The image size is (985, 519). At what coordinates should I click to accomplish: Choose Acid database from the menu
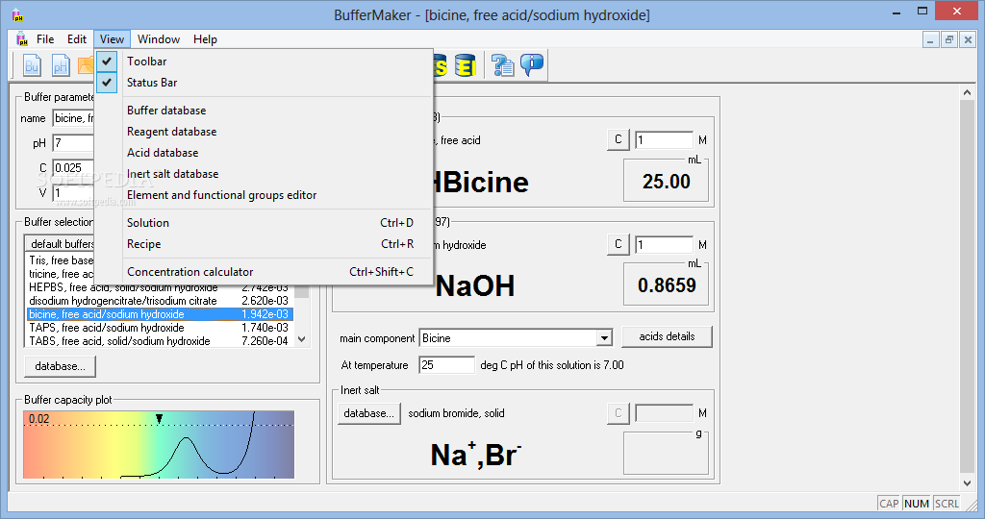264,153
